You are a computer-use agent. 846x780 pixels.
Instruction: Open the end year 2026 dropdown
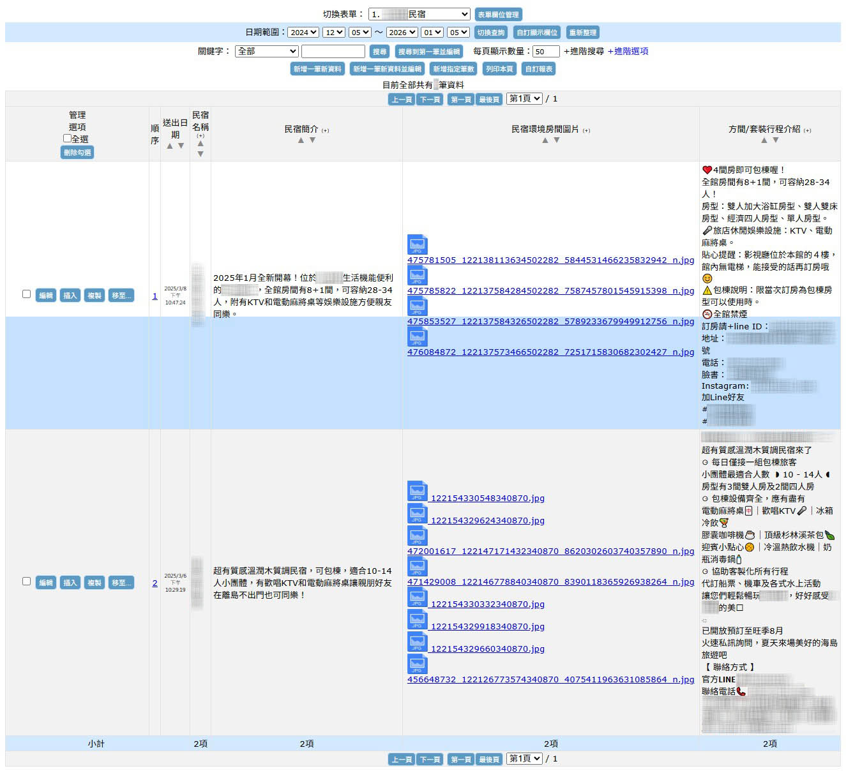402,33
